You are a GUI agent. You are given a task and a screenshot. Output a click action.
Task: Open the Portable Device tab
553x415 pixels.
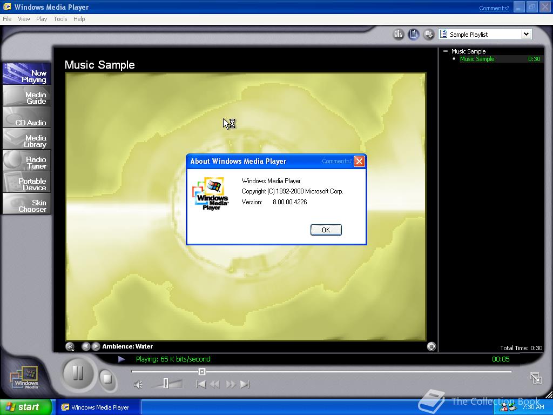[27, 182]
